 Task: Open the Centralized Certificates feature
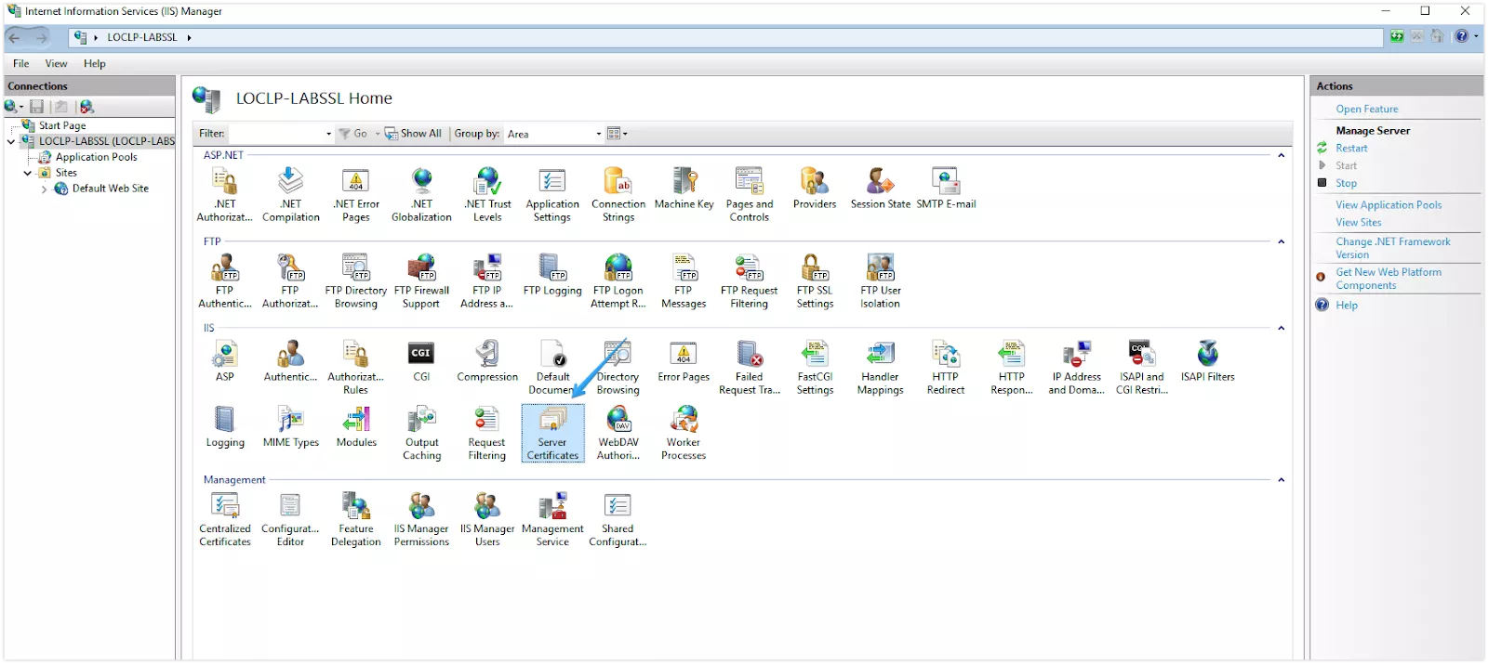[x=225, y=520]
